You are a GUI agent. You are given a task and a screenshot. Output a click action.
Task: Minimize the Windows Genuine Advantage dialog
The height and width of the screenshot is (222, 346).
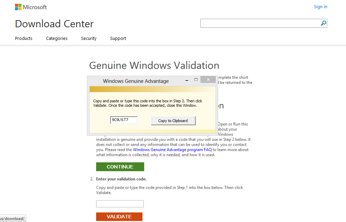[x=187, y=79]
